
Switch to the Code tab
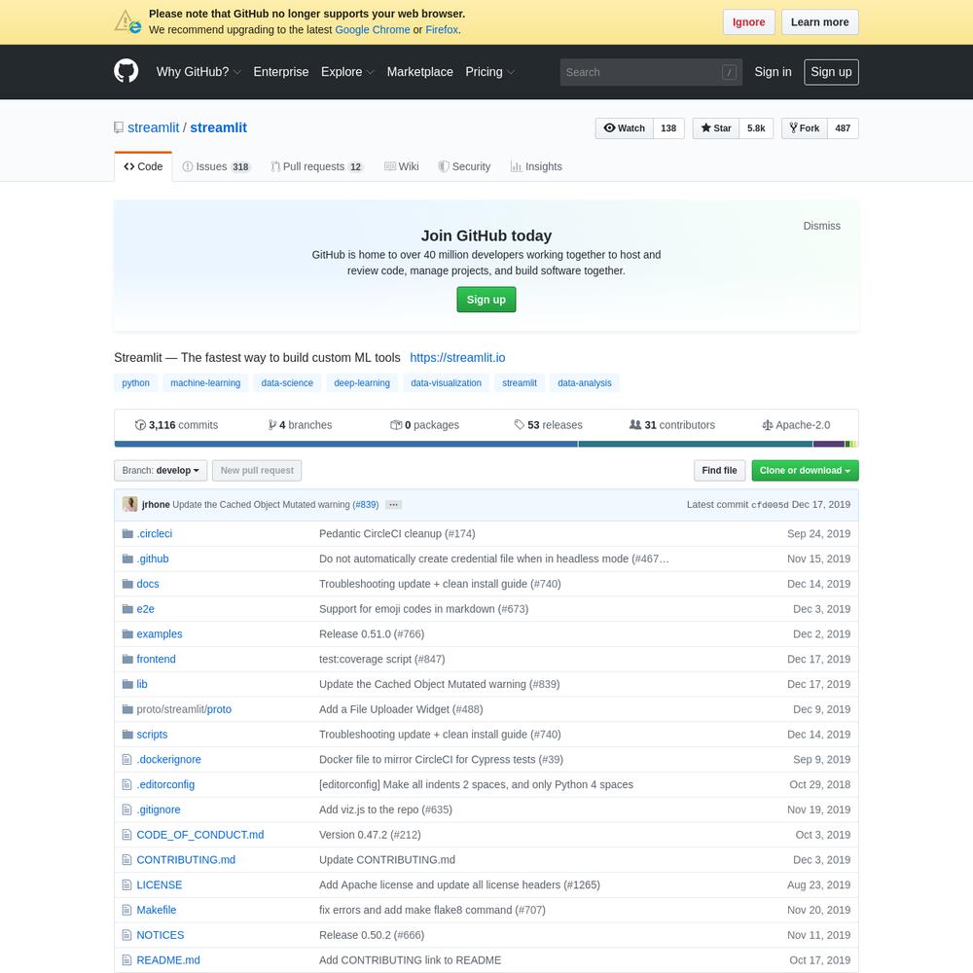(x=143, y=166)
